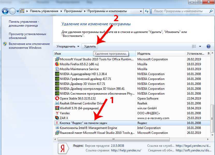Click NVIDIA Драйвер 3D Vision 417.71 icon
Image resolution: width=215 pixels, height=155 pixels.
point(57,84)
